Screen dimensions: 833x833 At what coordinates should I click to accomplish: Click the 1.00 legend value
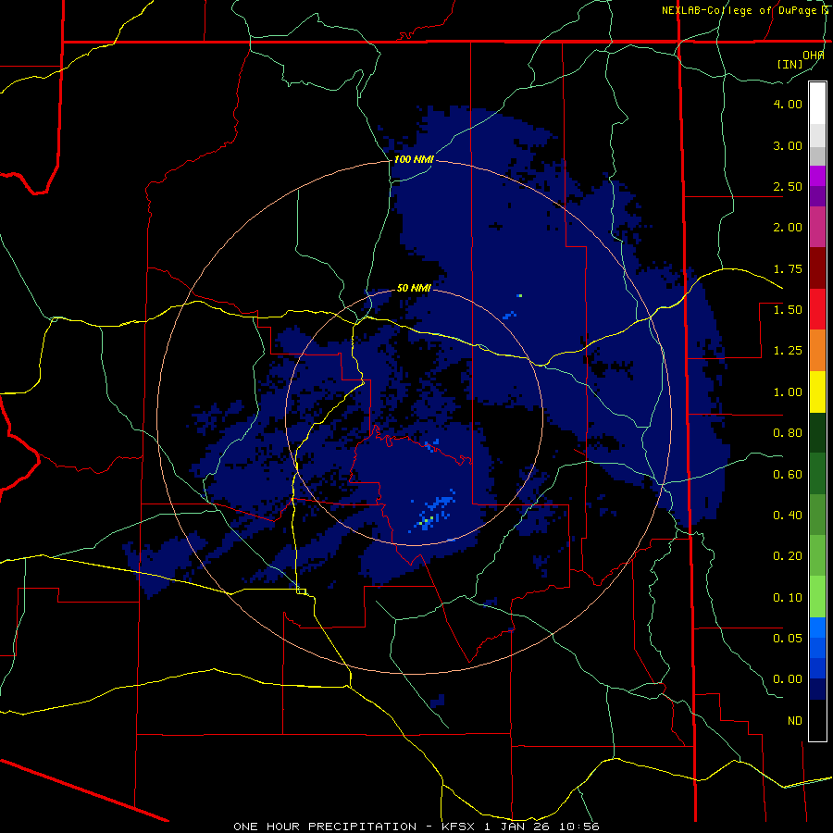pos(788,392)
